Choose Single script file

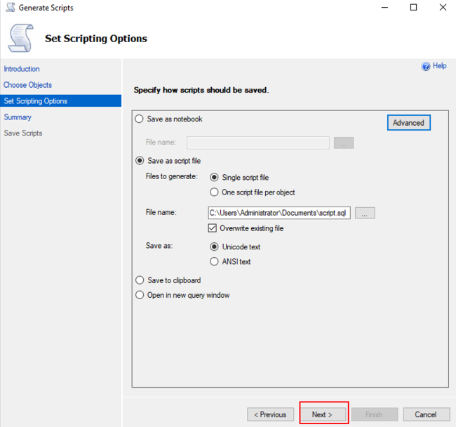click(x=215, y=177)
